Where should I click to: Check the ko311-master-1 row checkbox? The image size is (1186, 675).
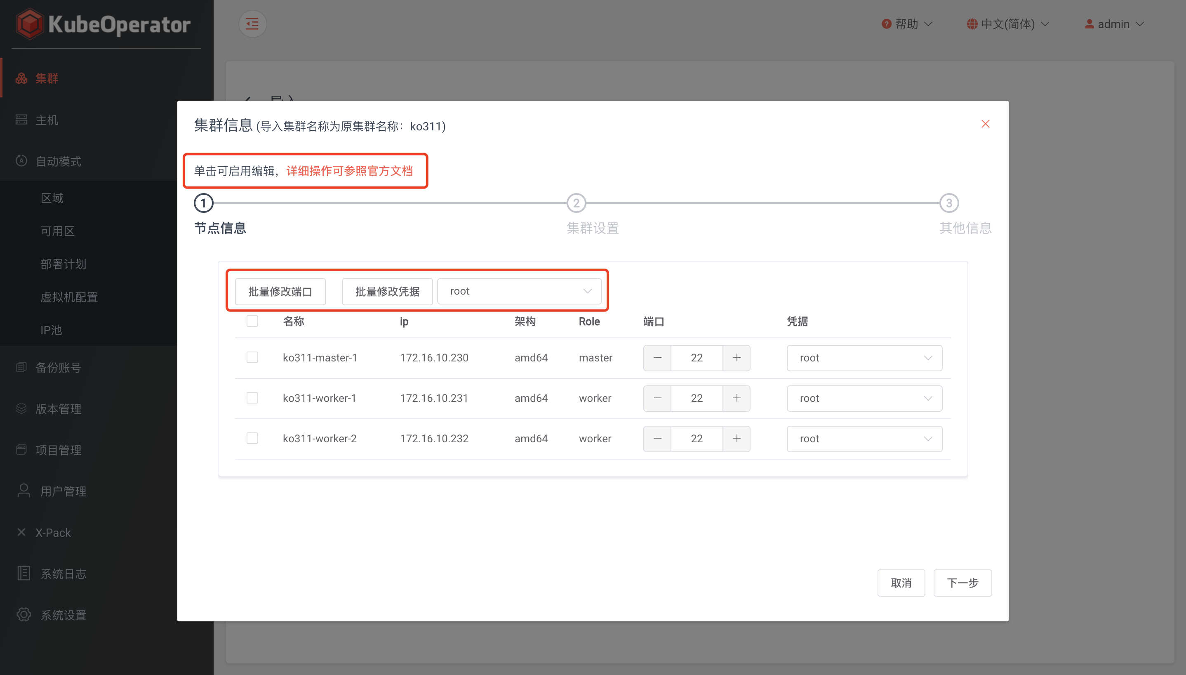(x=252, y=357)
